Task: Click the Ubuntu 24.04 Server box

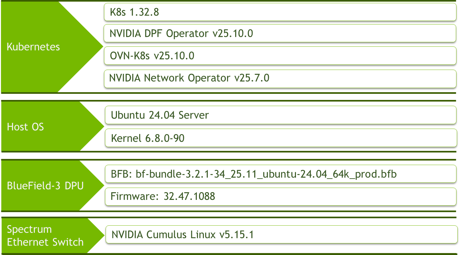Action: click(281, 115)
